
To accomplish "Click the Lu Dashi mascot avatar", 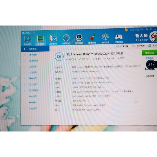I will tap(153, 37).
